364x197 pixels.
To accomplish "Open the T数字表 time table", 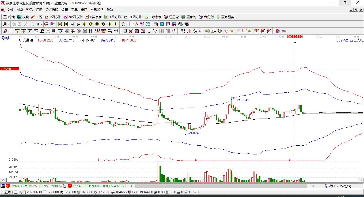I will pyautogui.click(x=153, y=17).
